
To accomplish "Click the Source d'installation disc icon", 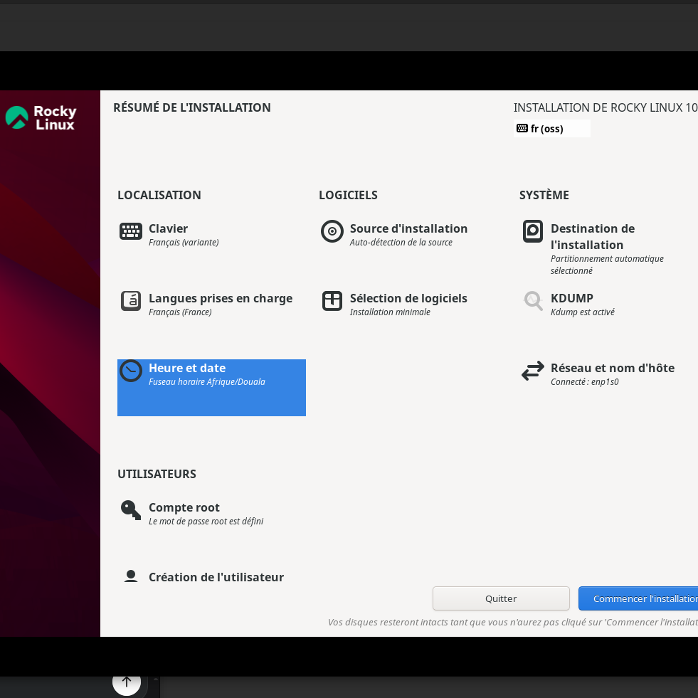I will 332,231.
